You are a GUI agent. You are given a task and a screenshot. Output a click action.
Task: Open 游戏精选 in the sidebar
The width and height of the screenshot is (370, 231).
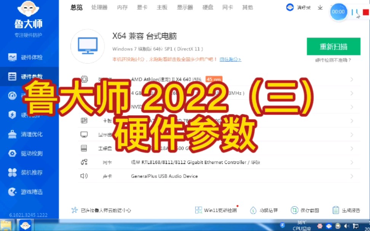(29, 192)
